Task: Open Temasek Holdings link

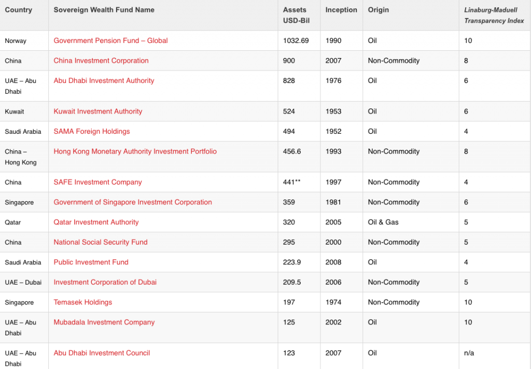Action: (82, 302)
